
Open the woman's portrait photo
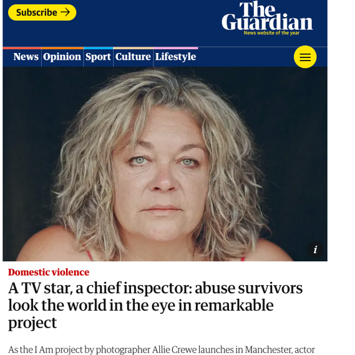165,164
